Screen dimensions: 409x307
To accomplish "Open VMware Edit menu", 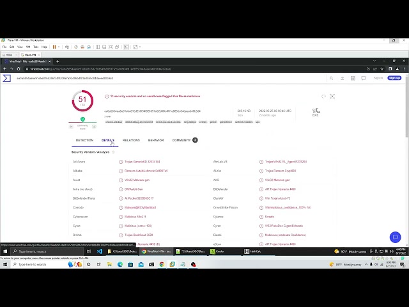I will coord(12,47).
